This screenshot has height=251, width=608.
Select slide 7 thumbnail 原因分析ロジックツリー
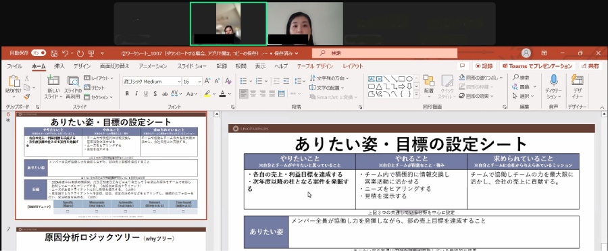111,239
